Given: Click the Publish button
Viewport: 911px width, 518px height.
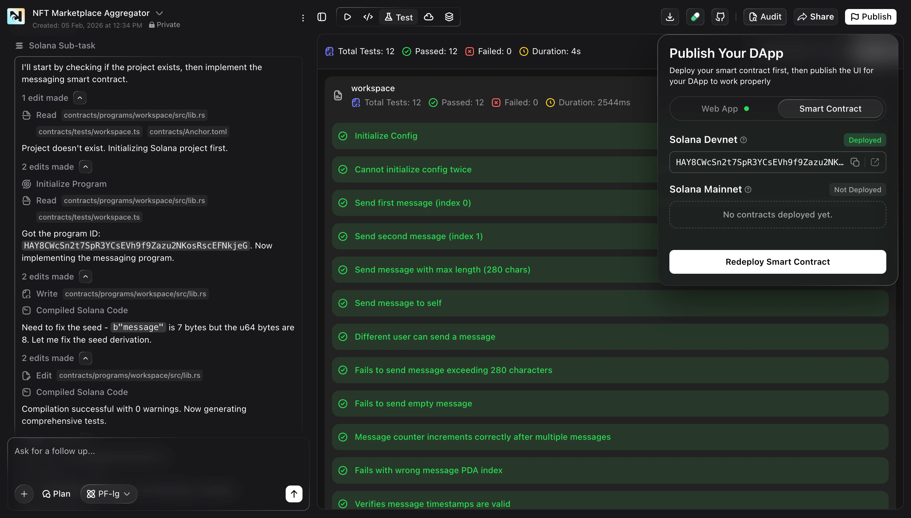Looking at the screenshot, I should [870, 16].
